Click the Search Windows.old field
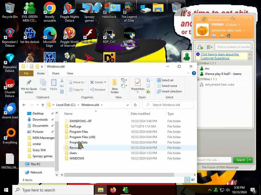Viewport: 261px width, 195px height. click(168, 105)
